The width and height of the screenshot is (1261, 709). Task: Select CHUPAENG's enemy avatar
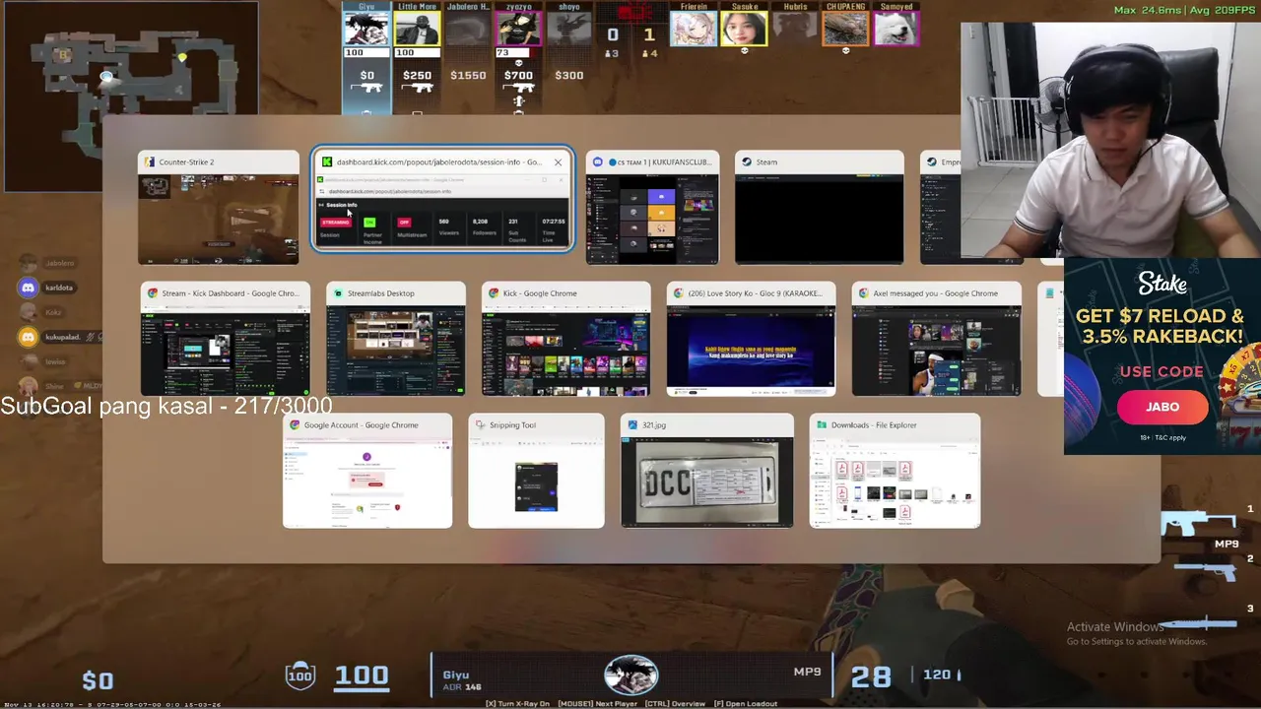[845, 29]
